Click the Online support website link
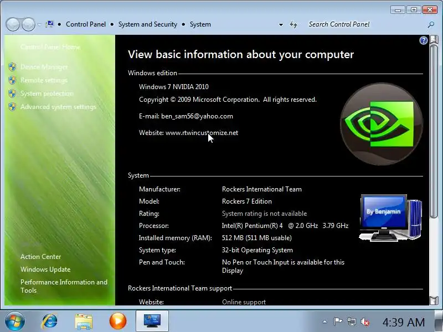Screen dimensions: 443x332 click(x=244, y=302)
